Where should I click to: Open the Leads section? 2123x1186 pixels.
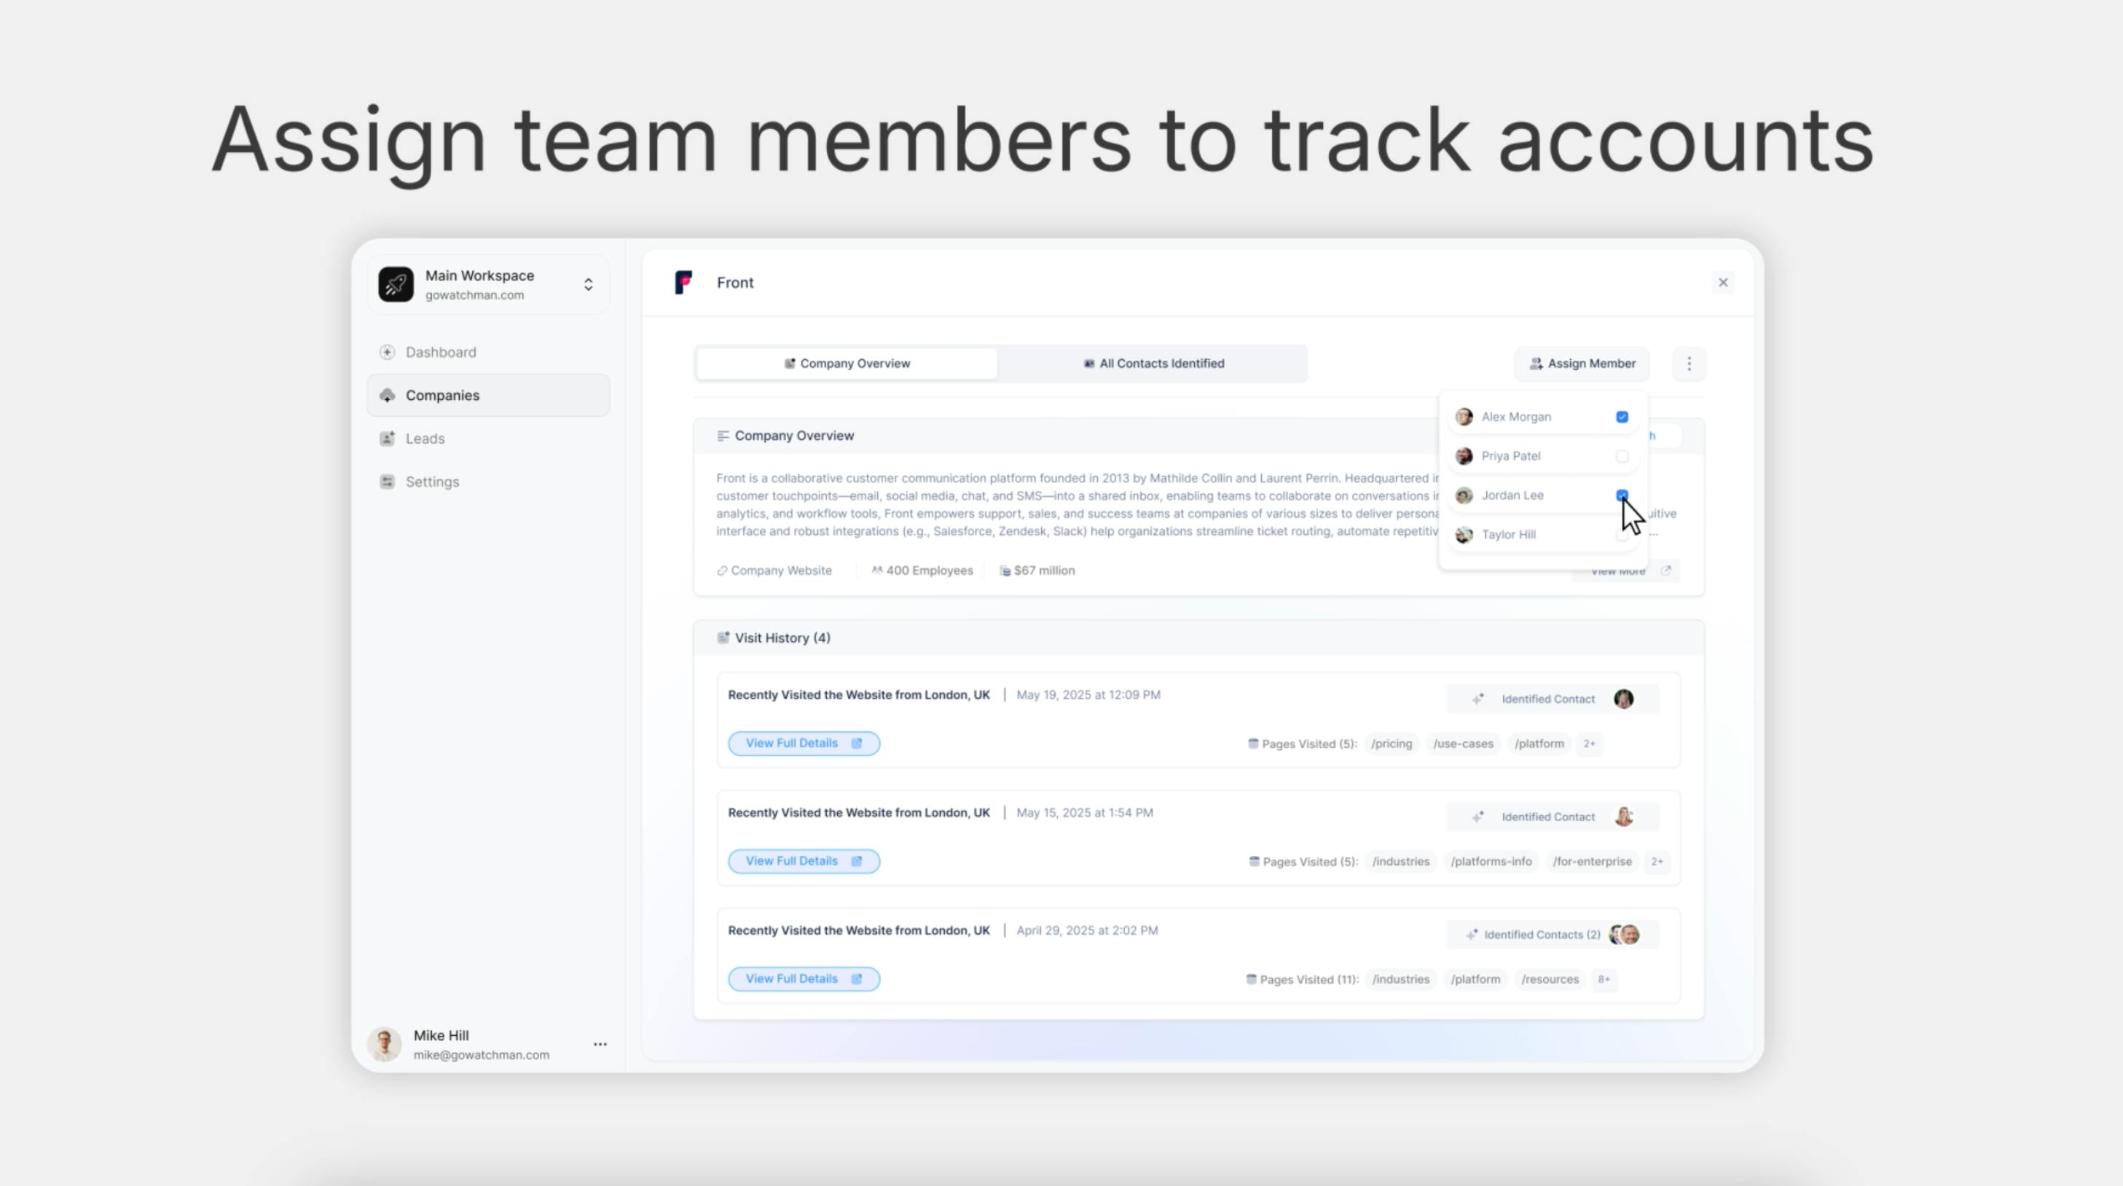[488, 439]
